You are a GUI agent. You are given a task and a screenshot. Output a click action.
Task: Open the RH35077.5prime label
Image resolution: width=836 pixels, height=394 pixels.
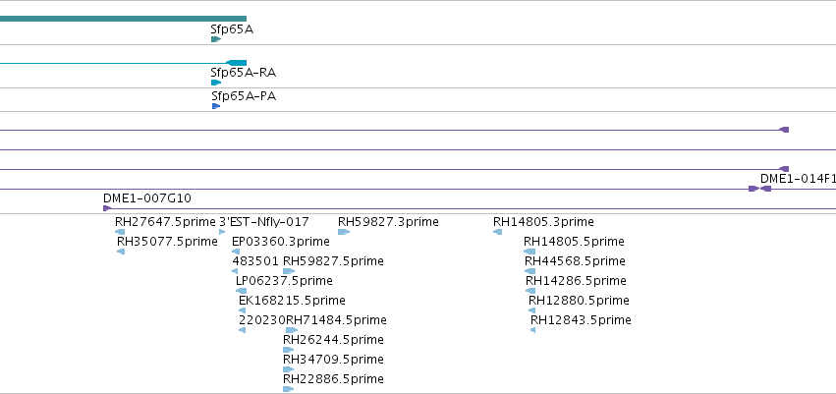coord(167,242)
